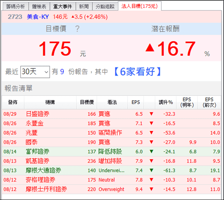The width and height of the screenshot is (224, 200).
Task: Click the question mark next to 目標價
Action: pos(77,29)
